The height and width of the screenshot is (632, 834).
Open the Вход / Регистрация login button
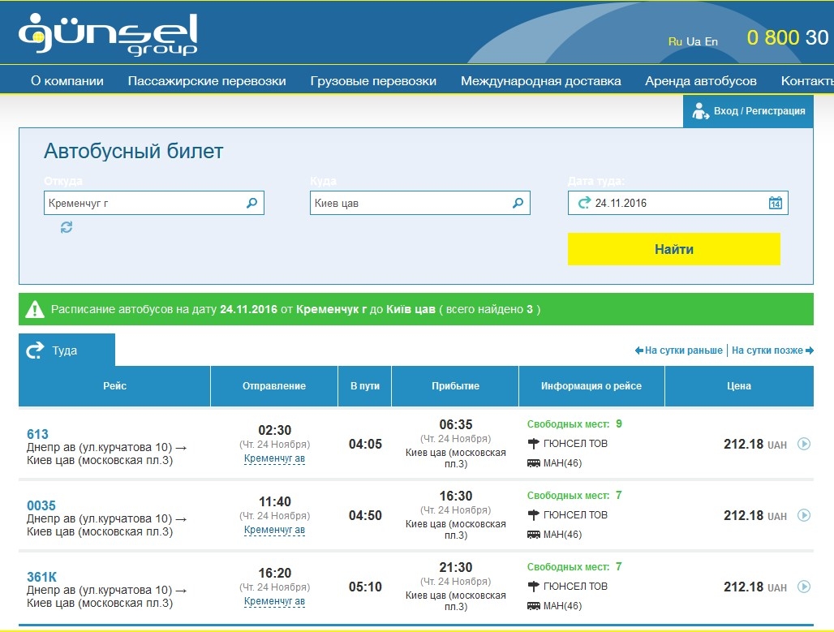click(x=748, y=111)
